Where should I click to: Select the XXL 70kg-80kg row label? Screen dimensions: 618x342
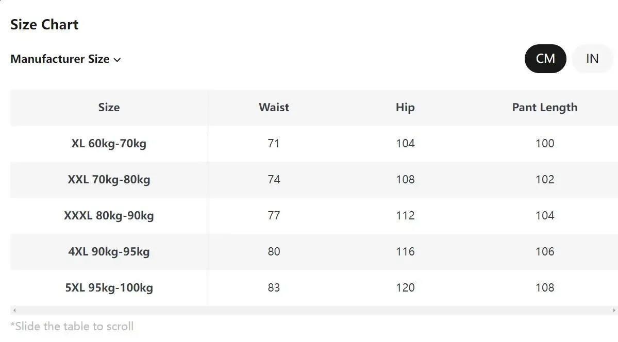(109, 180)
